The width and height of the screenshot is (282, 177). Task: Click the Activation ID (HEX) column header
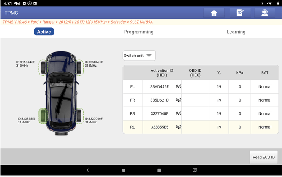pyautogui.click(x=162, y=73)
